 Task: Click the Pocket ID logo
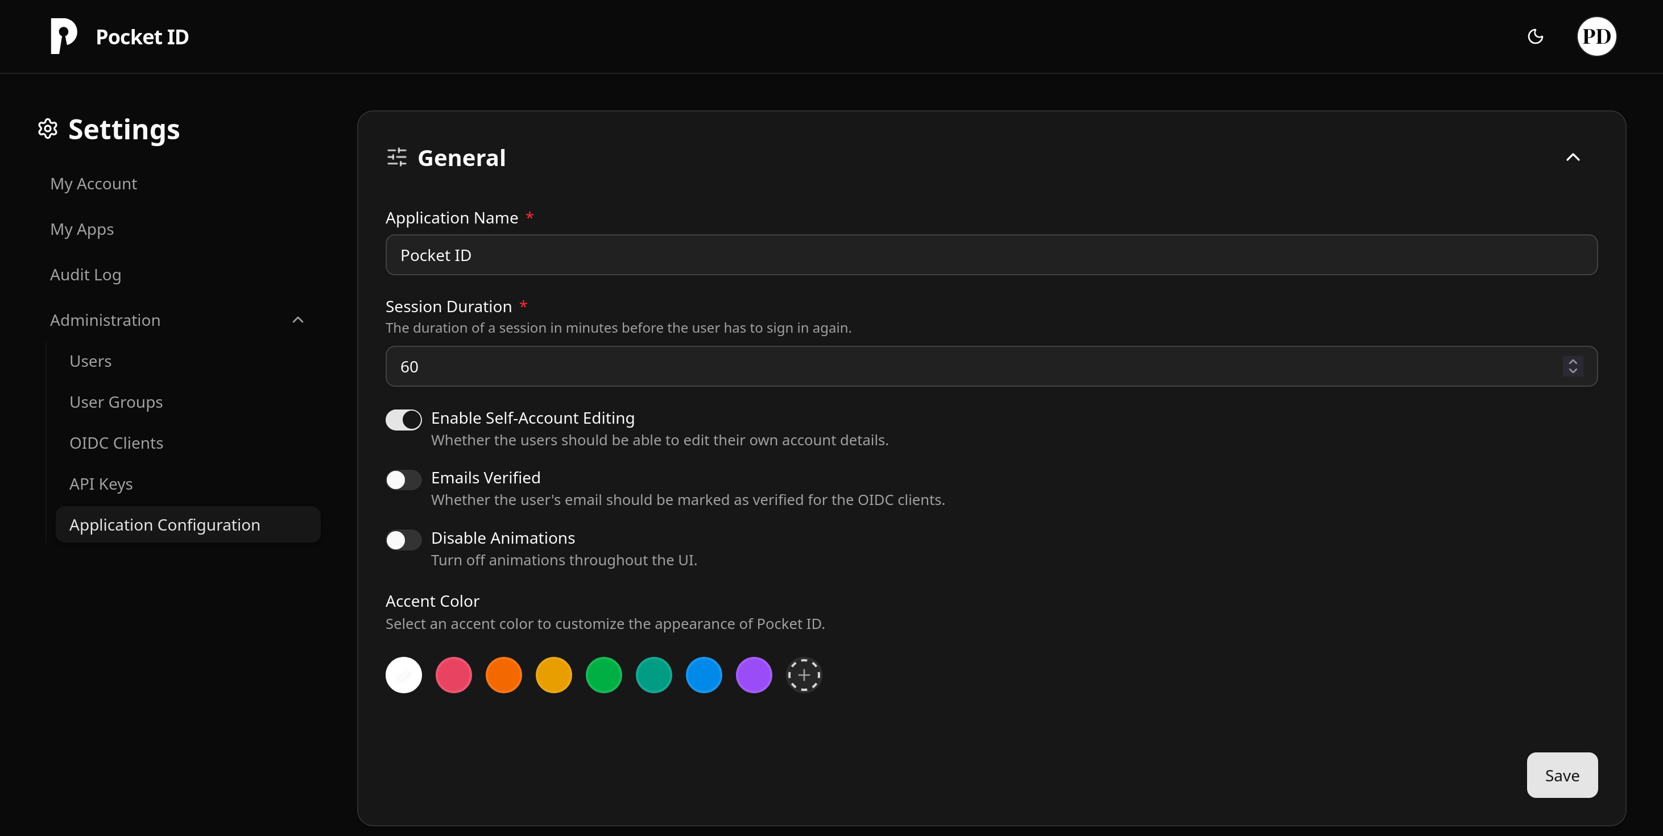pos(63,36)
